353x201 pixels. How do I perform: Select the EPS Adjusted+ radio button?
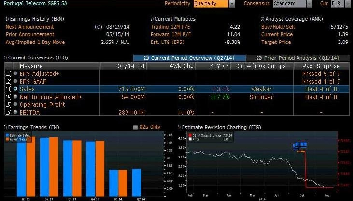point(15,73)
